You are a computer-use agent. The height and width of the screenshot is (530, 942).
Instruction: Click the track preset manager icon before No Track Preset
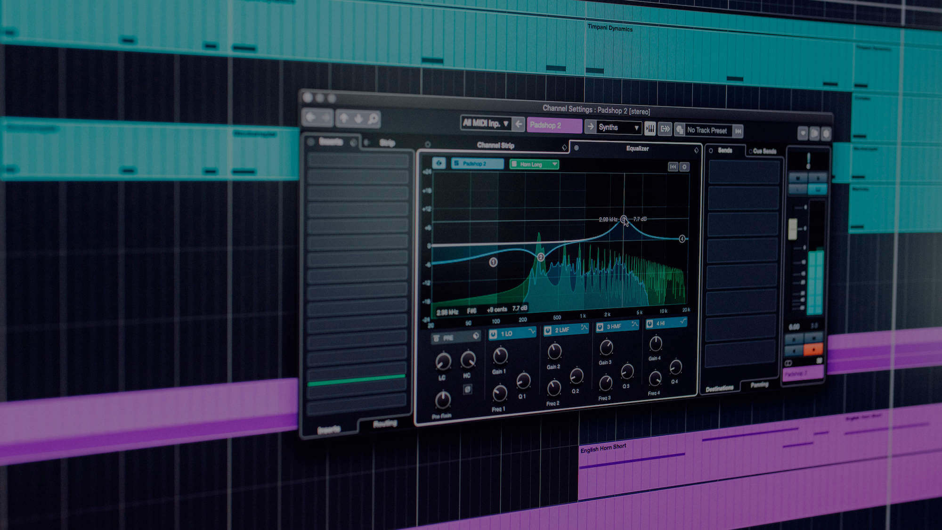point(681,130)
